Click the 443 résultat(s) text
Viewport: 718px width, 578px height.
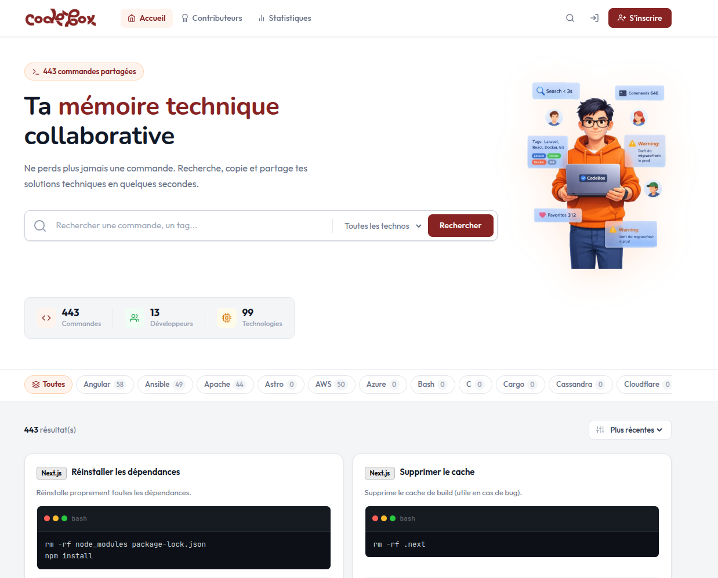(50, 430)
